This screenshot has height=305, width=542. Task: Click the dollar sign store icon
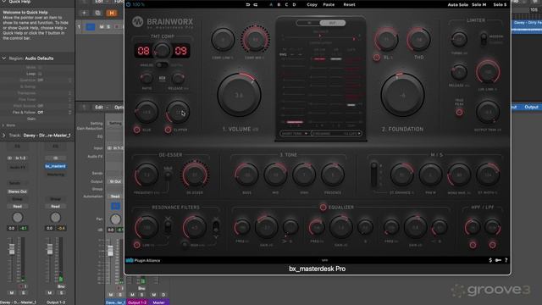tap(490, 260)
